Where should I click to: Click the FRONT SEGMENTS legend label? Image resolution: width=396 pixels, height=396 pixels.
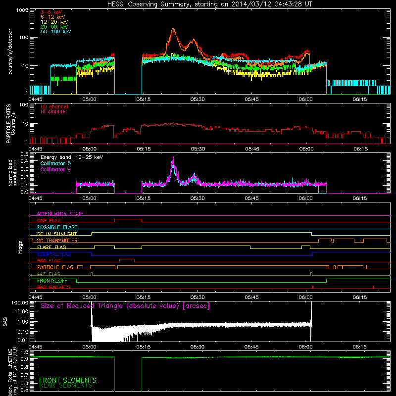pos(68,380)
